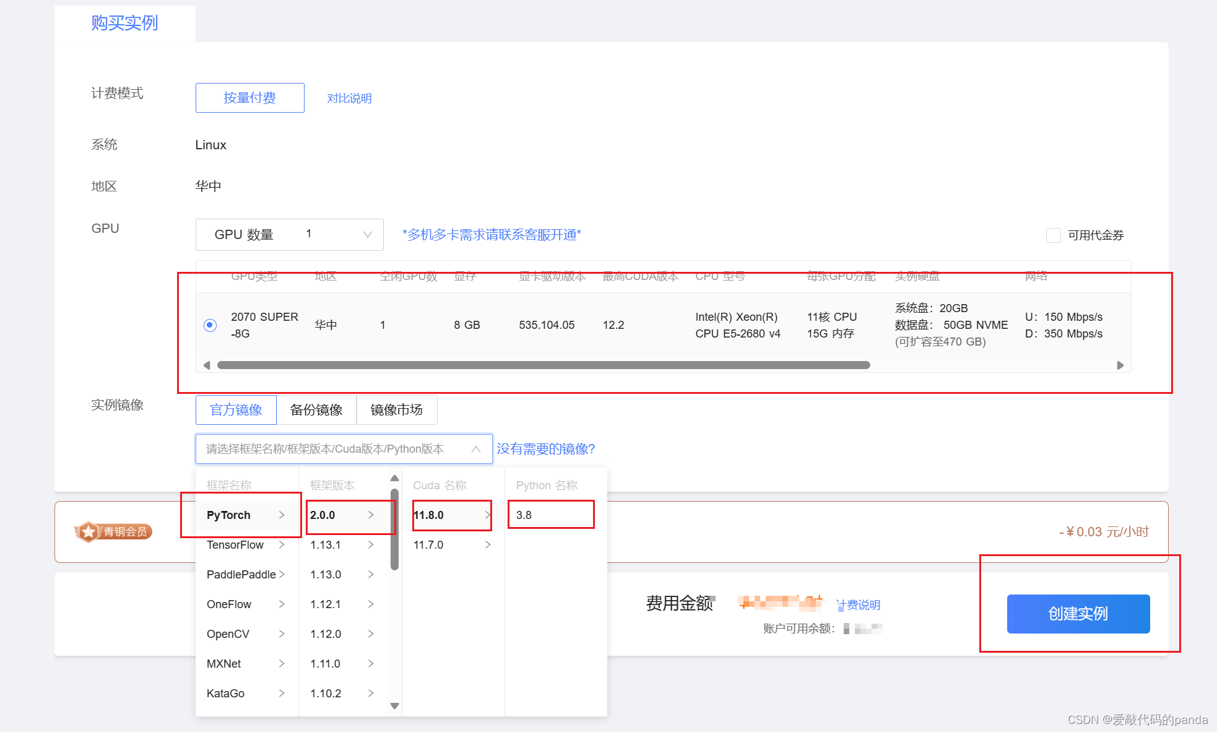Image resolution: width=1217 pixels, height=732 pixels.
Task: Collapse the image selection dropdown
Action: click(x=475, y=449)
